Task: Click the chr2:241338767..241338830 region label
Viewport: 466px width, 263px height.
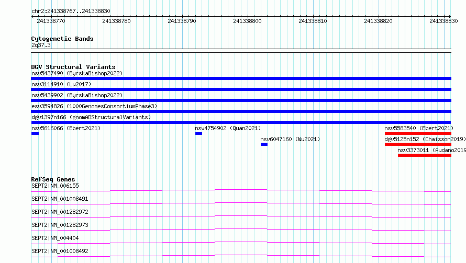Action: click(71, 11)
